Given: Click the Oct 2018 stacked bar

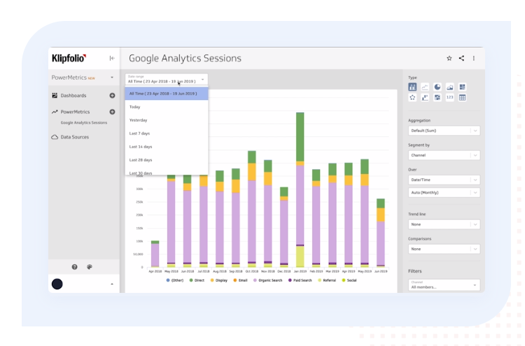Looking at the screenshot, I should click(252, 209).
